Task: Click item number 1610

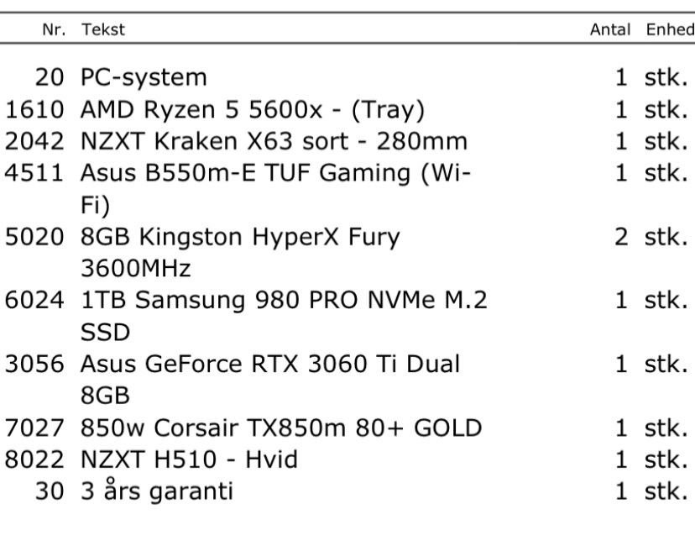Action: coord(35,110)
